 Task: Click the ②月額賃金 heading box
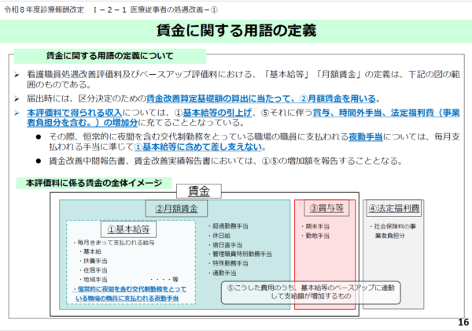coord(175,208)
